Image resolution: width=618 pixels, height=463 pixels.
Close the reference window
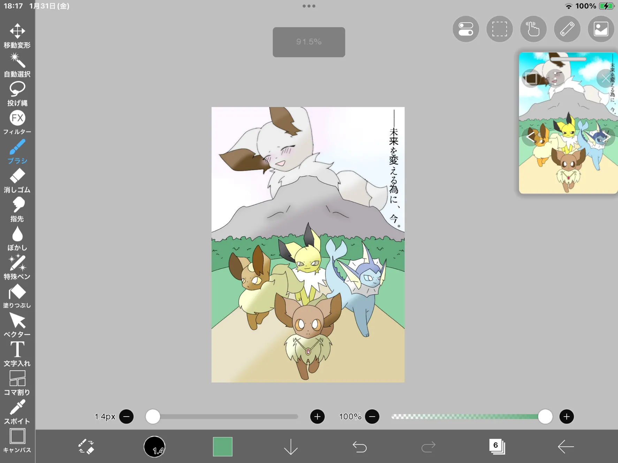click(605, 79)
